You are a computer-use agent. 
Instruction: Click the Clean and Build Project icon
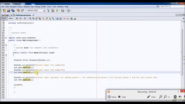pos(53,10)
